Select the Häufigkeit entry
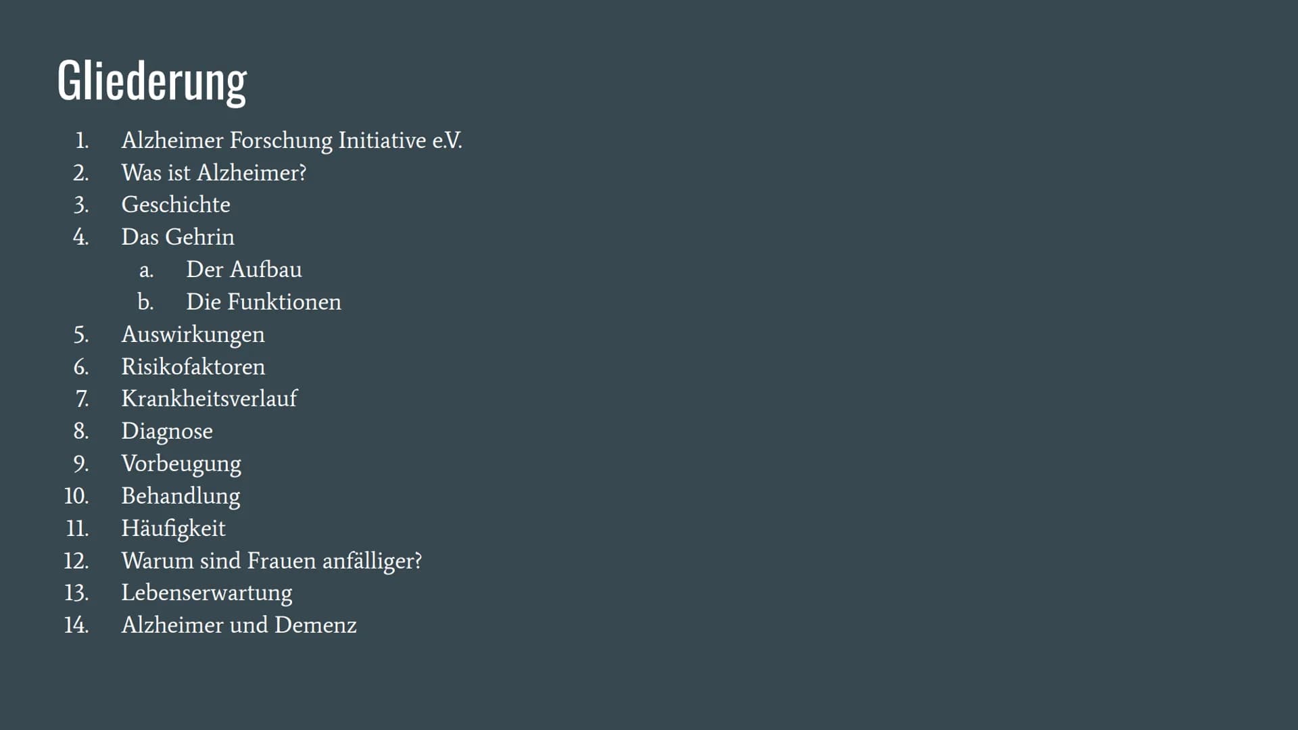 click(173, 529)
